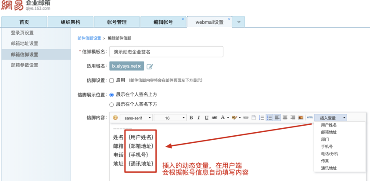
Task: Enable the 启用 signature checkbox
Action: tap(111, 80)
